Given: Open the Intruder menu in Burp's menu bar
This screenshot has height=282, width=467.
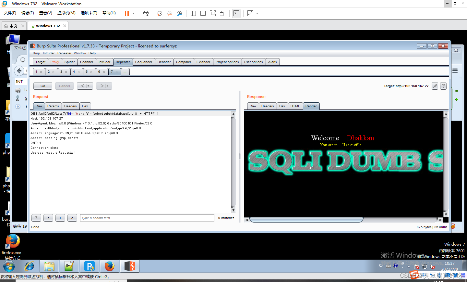Looking at the screenshot, I should pyautogui.click(x=48, y=53).
